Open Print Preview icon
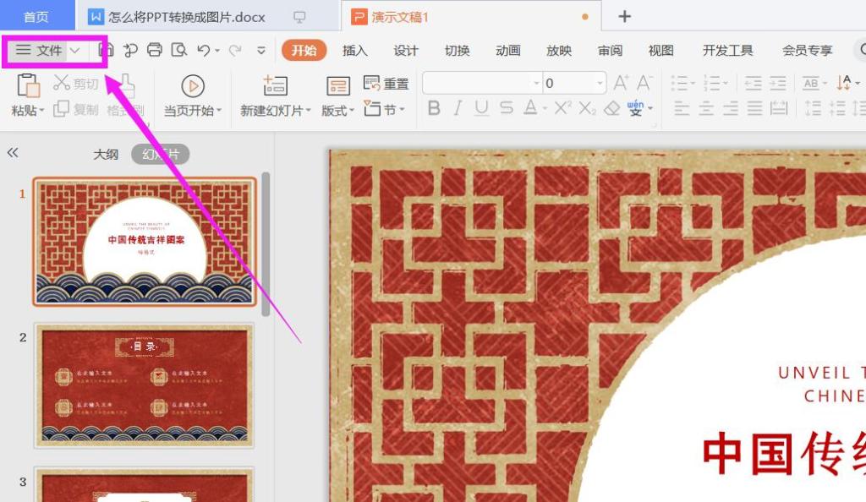 pos(179,50)
